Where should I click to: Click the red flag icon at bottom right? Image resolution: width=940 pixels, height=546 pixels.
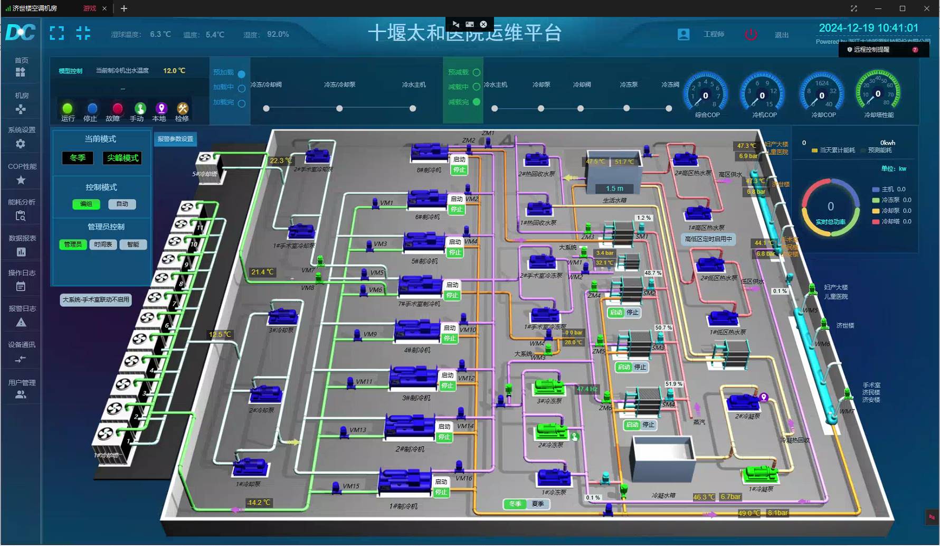(x=932, y=517)
